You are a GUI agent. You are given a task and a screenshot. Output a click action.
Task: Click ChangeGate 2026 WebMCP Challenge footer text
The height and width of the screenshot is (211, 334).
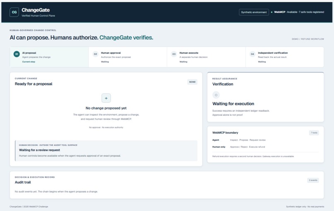point(29,206)
